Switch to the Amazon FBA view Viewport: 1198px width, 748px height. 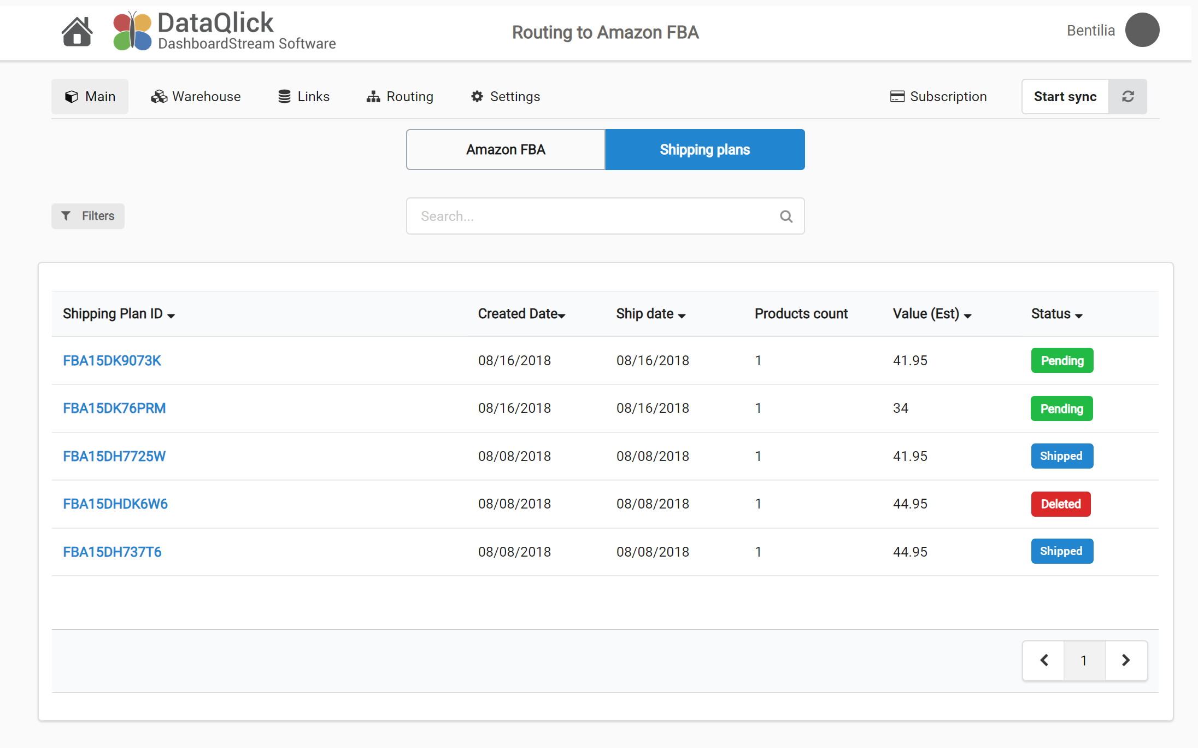click(505, 149)
